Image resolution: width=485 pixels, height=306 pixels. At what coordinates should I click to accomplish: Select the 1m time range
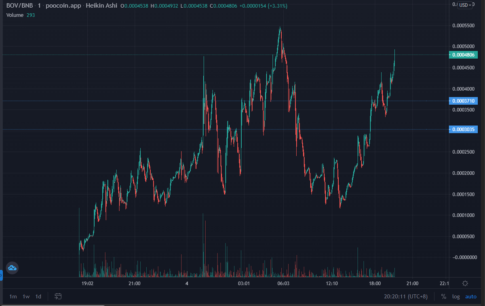13,296
